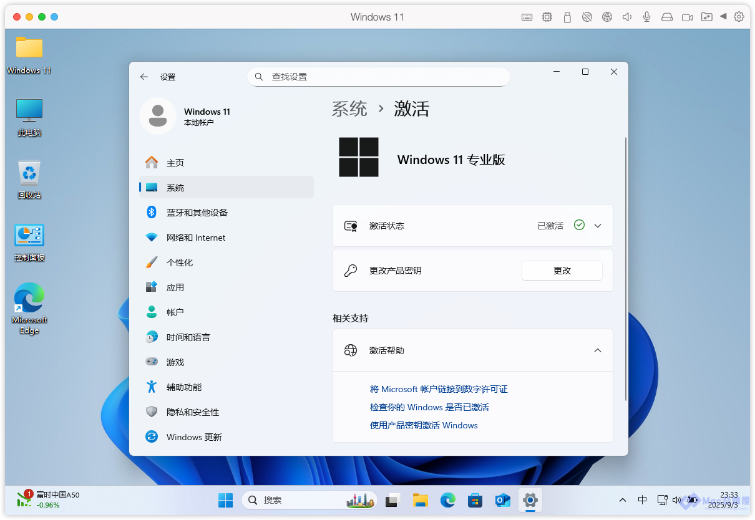Click the CPU chip icon in Parallels toolbar
Image resolution: width=755 pixels, height=520 pixels.
[547, 17]
